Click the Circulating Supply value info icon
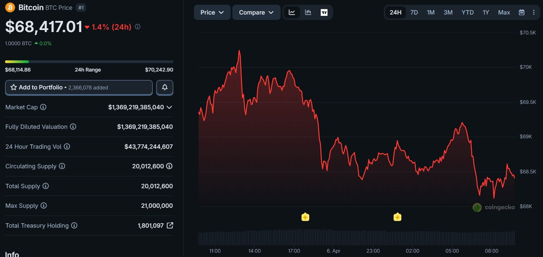This screenshot has width=543, height=257. [x=169, y=166]
